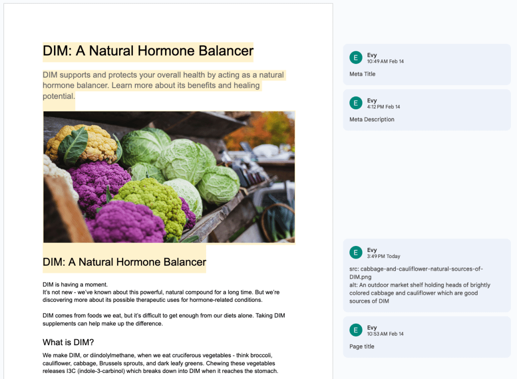This screenshot has width=517, height=379.
Task: Click the paragraph starting 'DIM comes from foods'
Action: click(164, 320)
